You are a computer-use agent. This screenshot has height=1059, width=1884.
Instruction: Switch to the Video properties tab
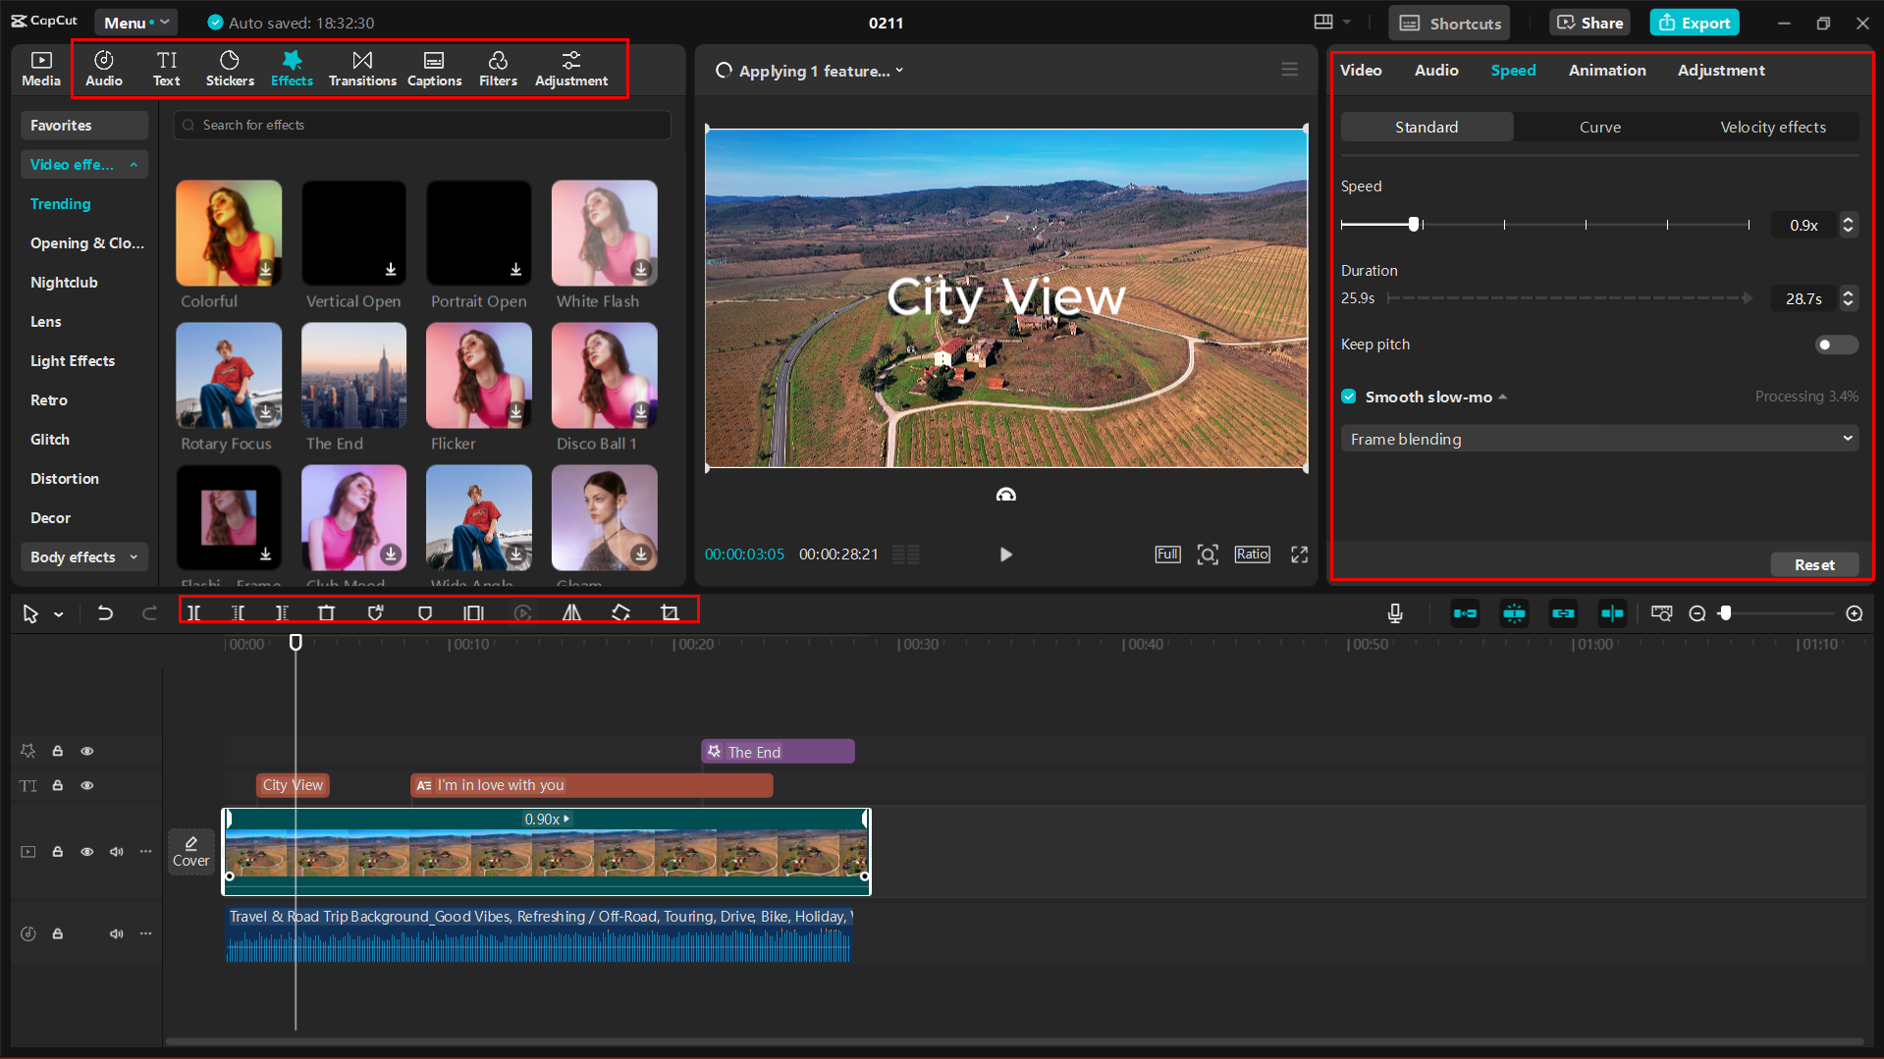coord(1361,70)
